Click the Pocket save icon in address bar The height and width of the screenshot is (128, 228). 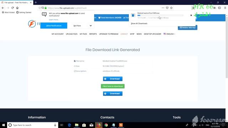point(167,8)
